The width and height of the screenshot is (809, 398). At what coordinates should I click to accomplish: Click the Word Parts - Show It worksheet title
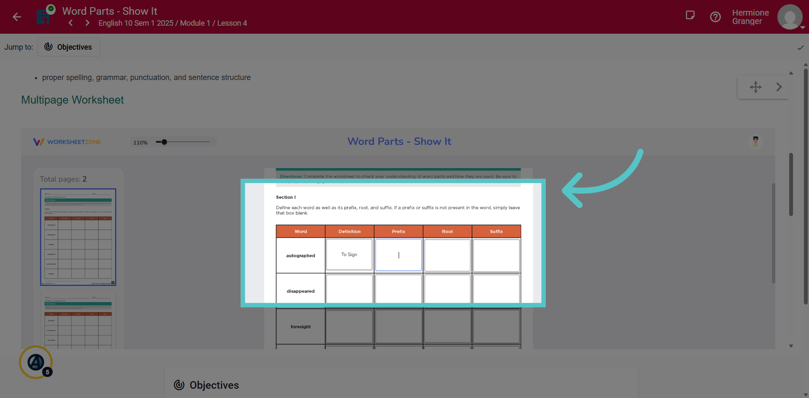[x=399, y=142]
